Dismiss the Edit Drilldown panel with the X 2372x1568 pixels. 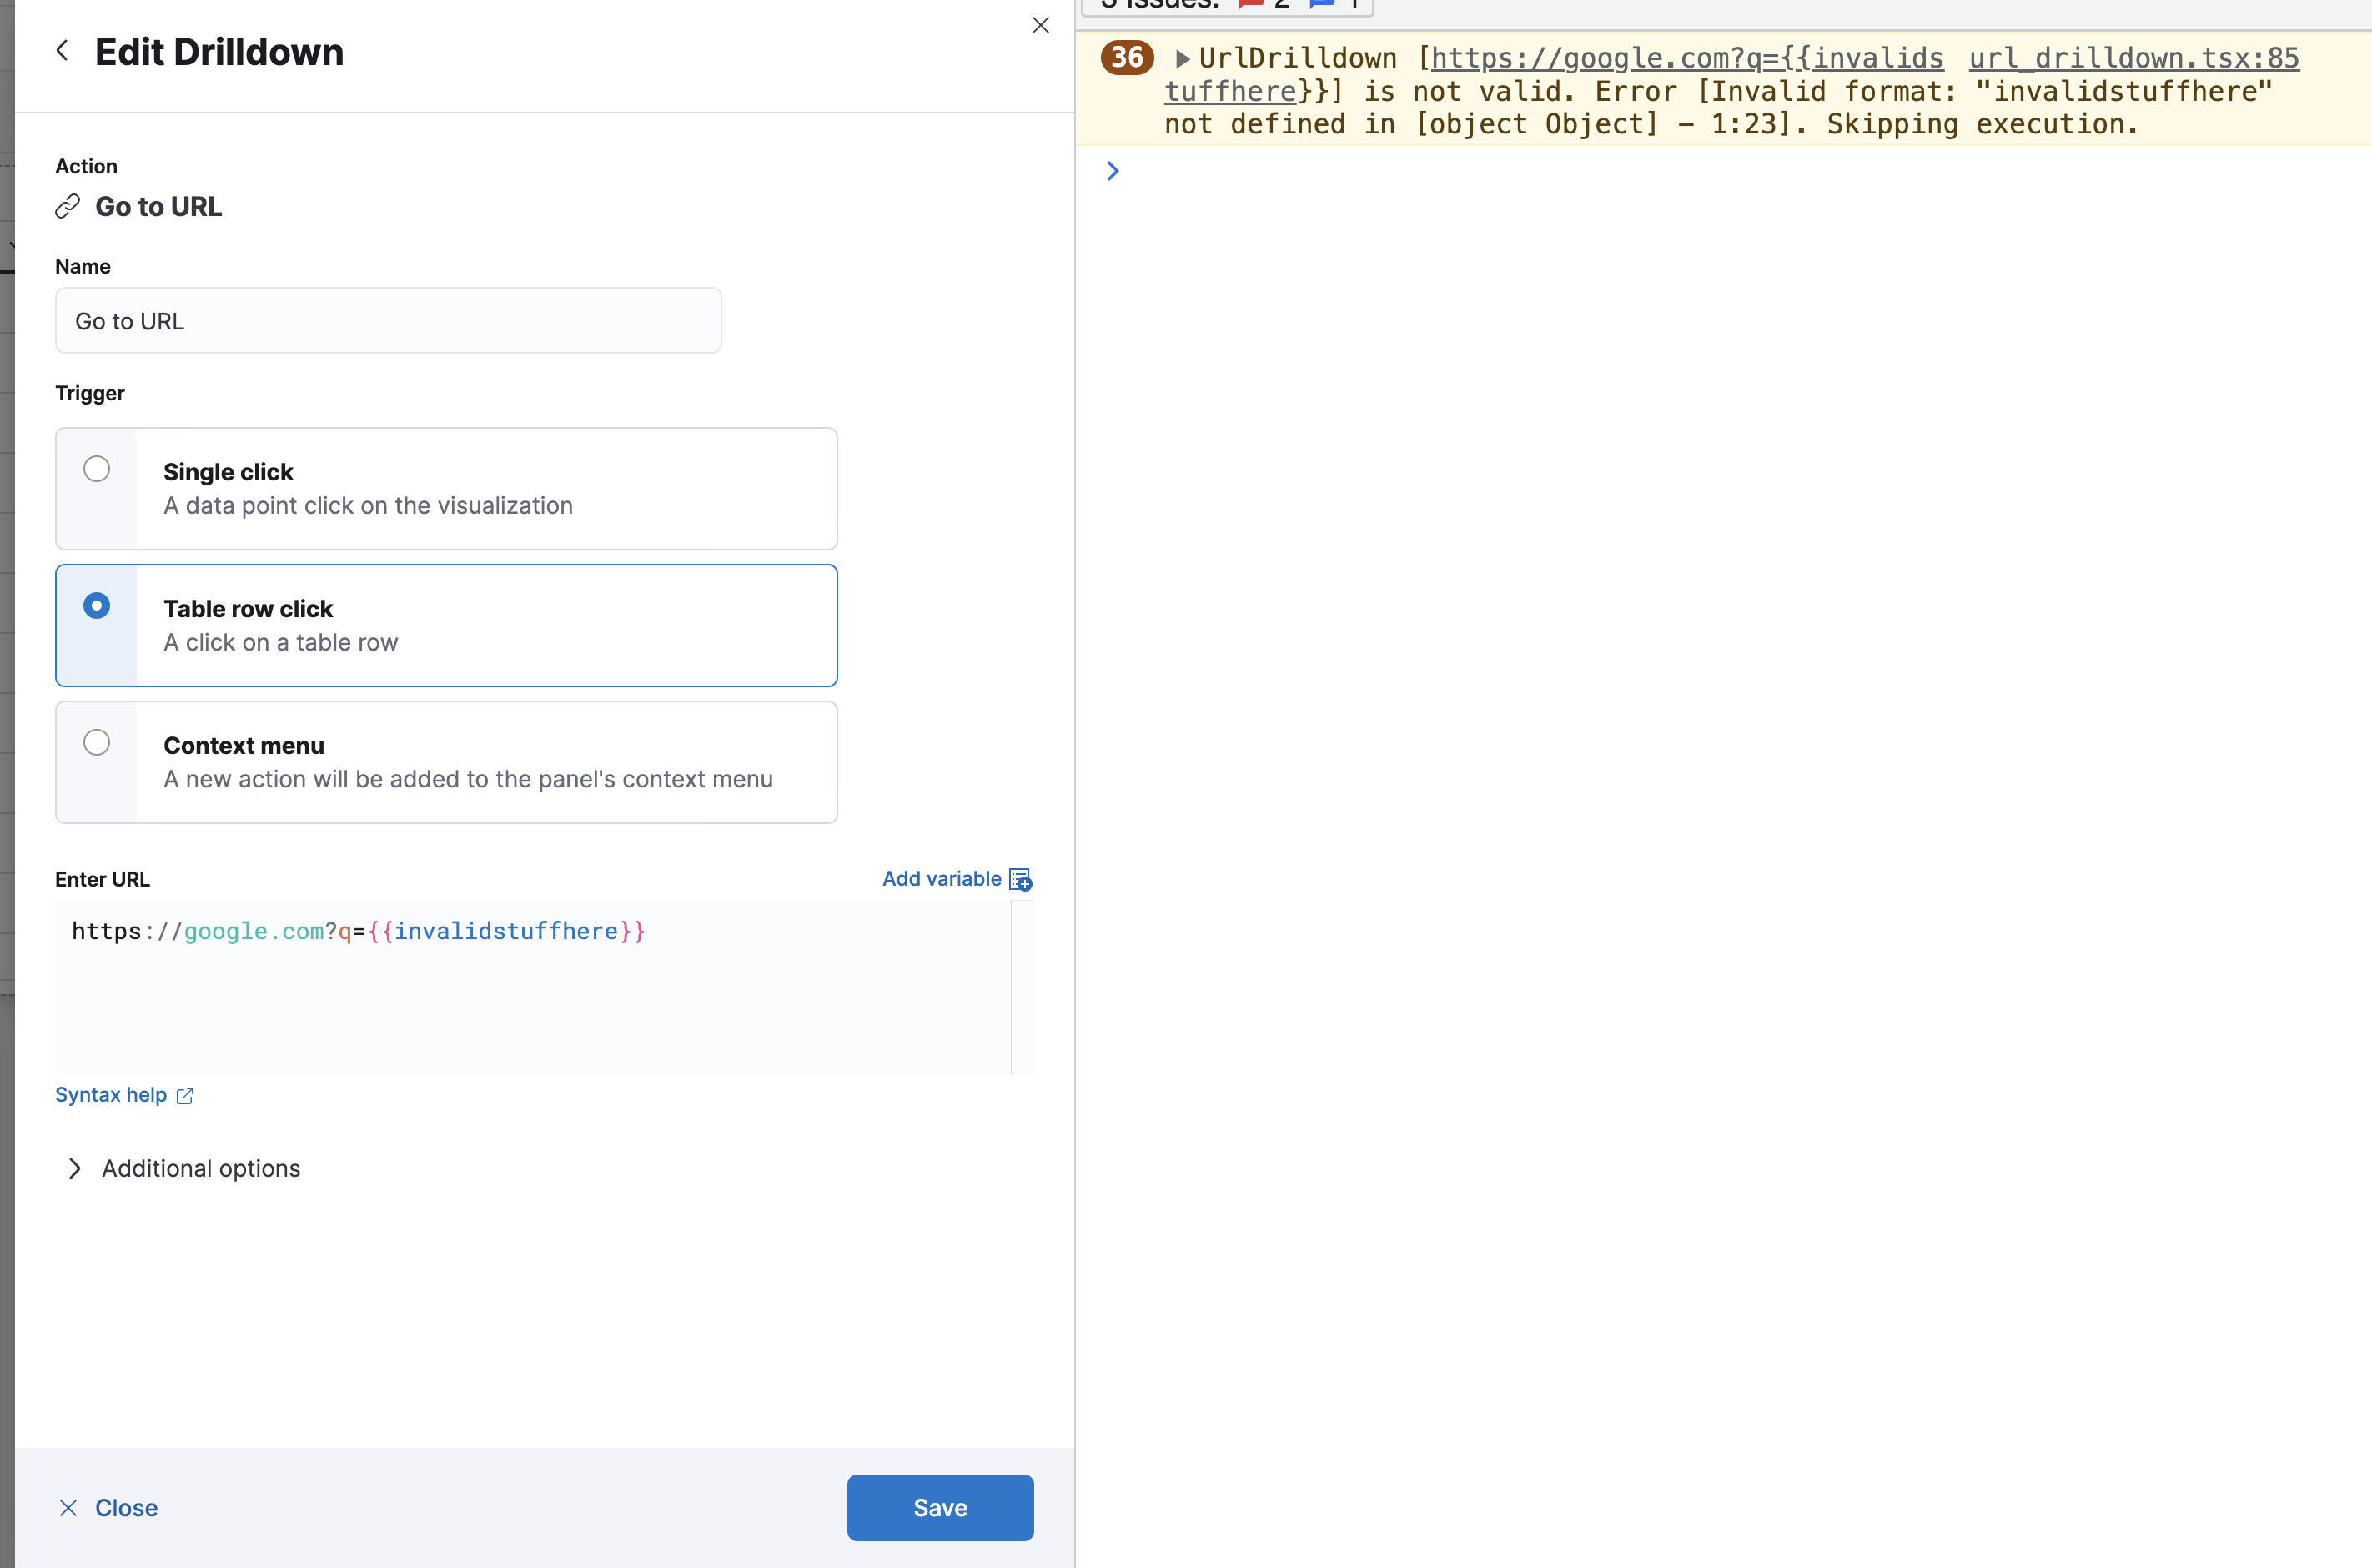pos(1040,25)
